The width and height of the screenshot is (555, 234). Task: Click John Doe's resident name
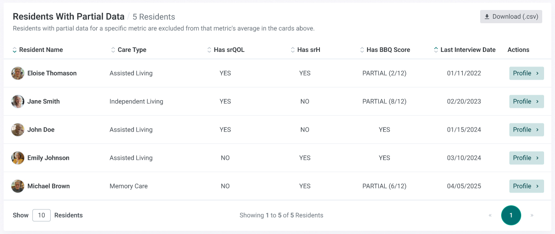coord(41,130)
